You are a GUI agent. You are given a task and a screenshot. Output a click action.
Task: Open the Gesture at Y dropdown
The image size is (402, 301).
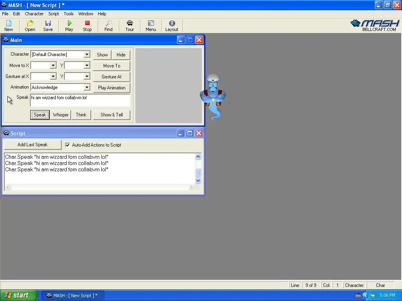pyautogui.click(x=87, y=76)
